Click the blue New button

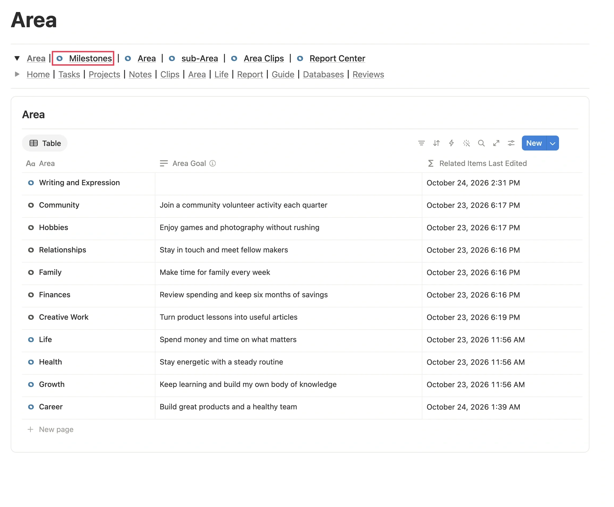(x=534, y=143)
